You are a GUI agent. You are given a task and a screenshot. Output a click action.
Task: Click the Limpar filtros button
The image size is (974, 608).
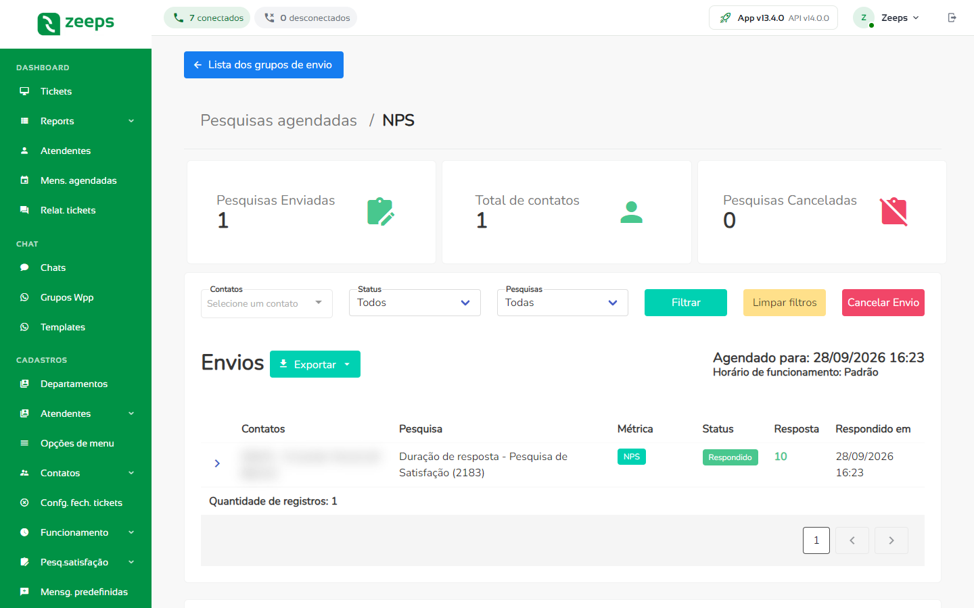tap(785, 303)
